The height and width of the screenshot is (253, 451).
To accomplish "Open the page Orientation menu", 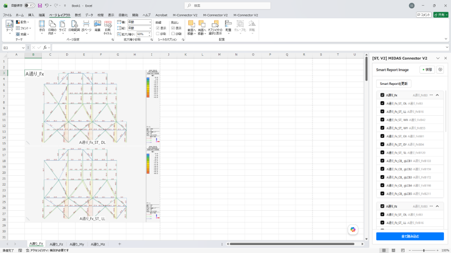I will click(52, 27).
